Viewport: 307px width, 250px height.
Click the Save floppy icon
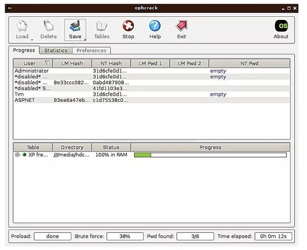75,26
